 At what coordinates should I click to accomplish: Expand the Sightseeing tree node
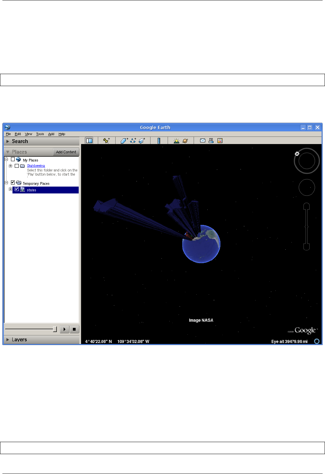[x=10, y=166]
